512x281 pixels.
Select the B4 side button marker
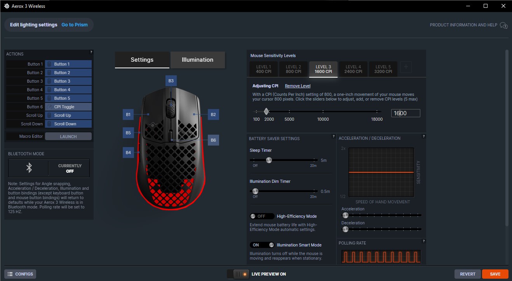[x=128, y=153]
